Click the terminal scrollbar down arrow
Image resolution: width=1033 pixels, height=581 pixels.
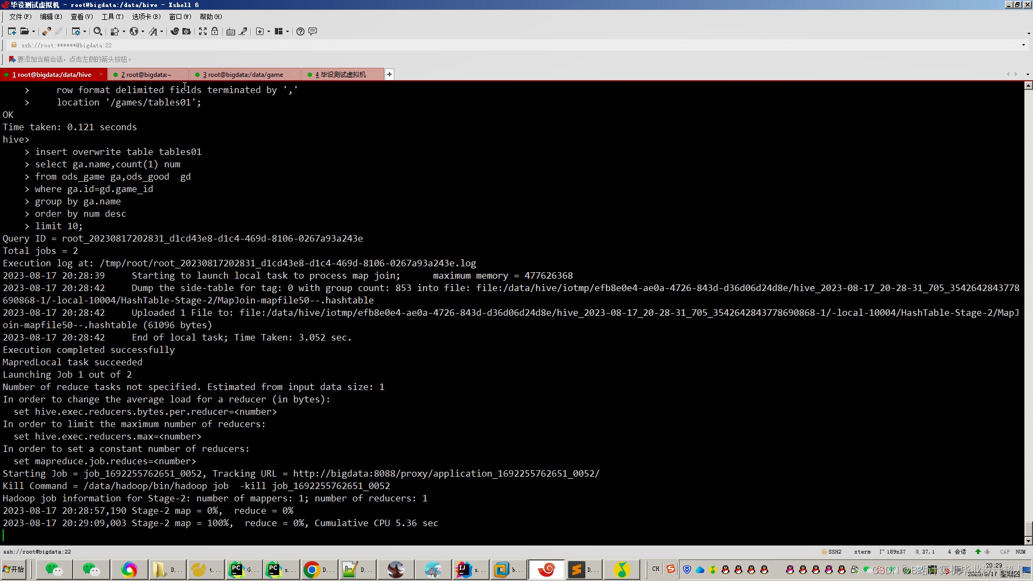point(1028,541)
